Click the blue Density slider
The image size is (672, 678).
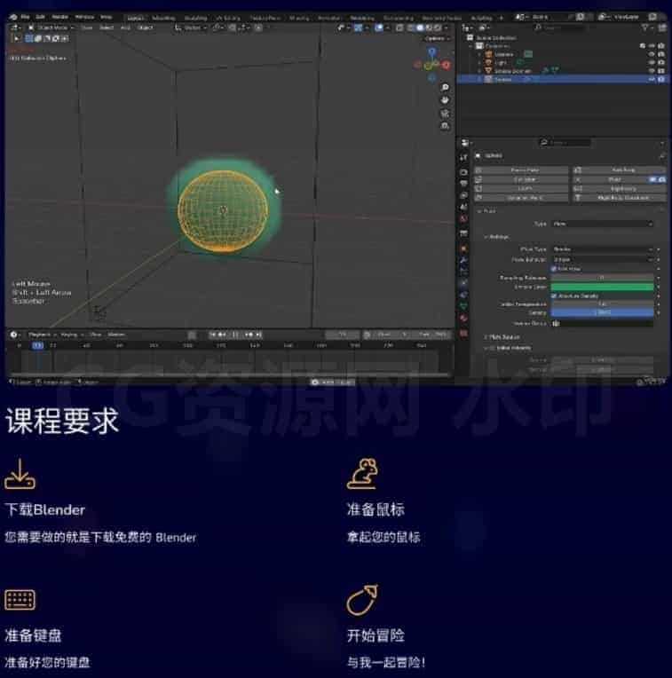point(603,312)
